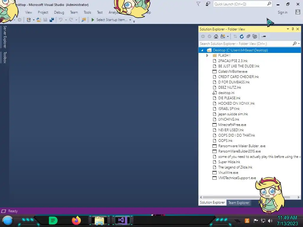Expand the FLASH ! folder

point(207,56)
